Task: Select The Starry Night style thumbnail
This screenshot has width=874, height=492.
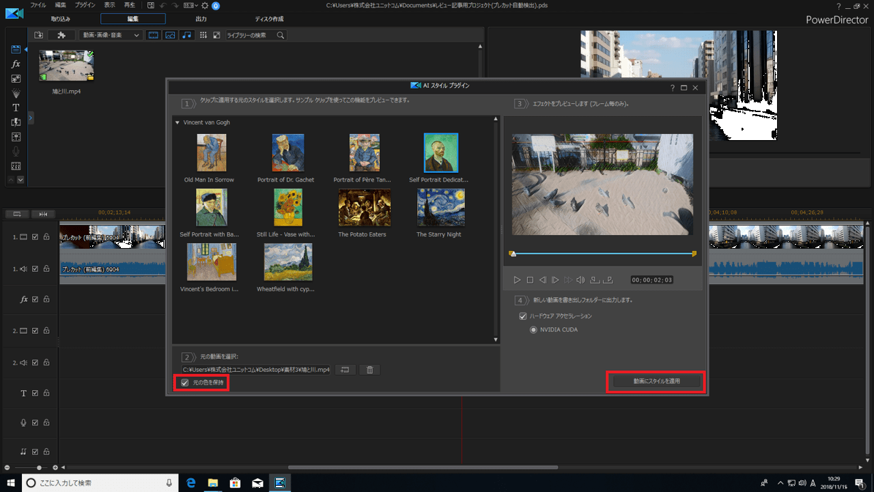Action: coord(440,208)
